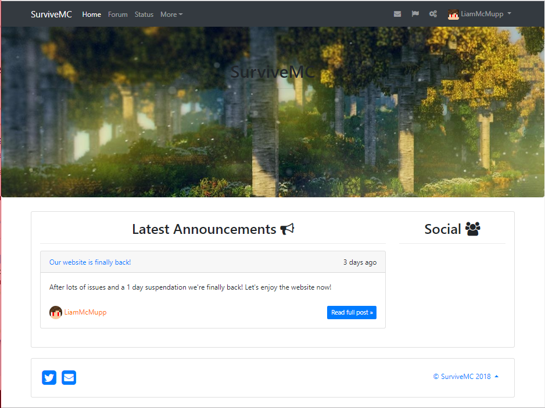Image resolution: width=545 pixels, height=408 pixels.
Task: Click the SurviveMC title on banner
Action: coord(272,72)
